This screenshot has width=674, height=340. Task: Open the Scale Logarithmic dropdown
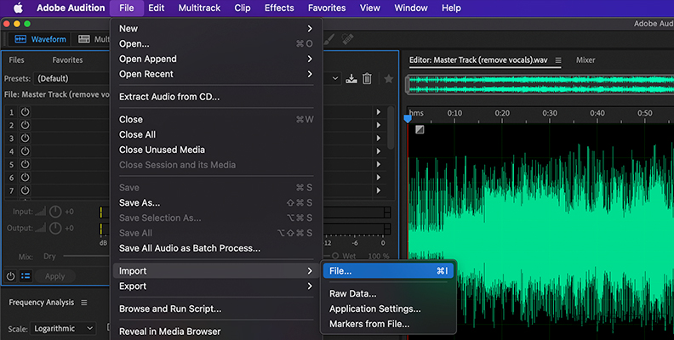(64, 328)
